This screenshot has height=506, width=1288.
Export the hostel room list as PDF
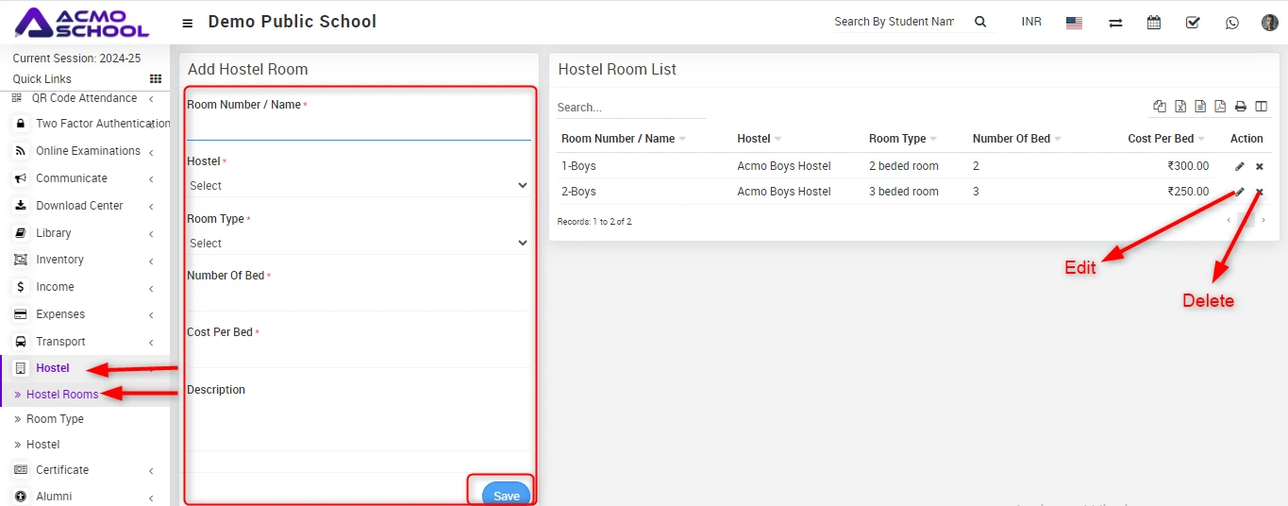(1220, 107)
